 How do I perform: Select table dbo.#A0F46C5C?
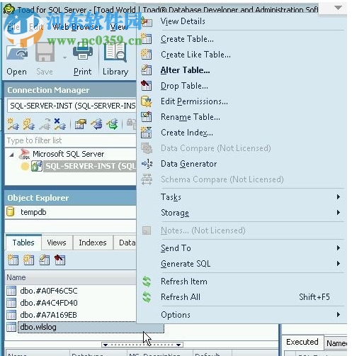[x=49, y=291]
